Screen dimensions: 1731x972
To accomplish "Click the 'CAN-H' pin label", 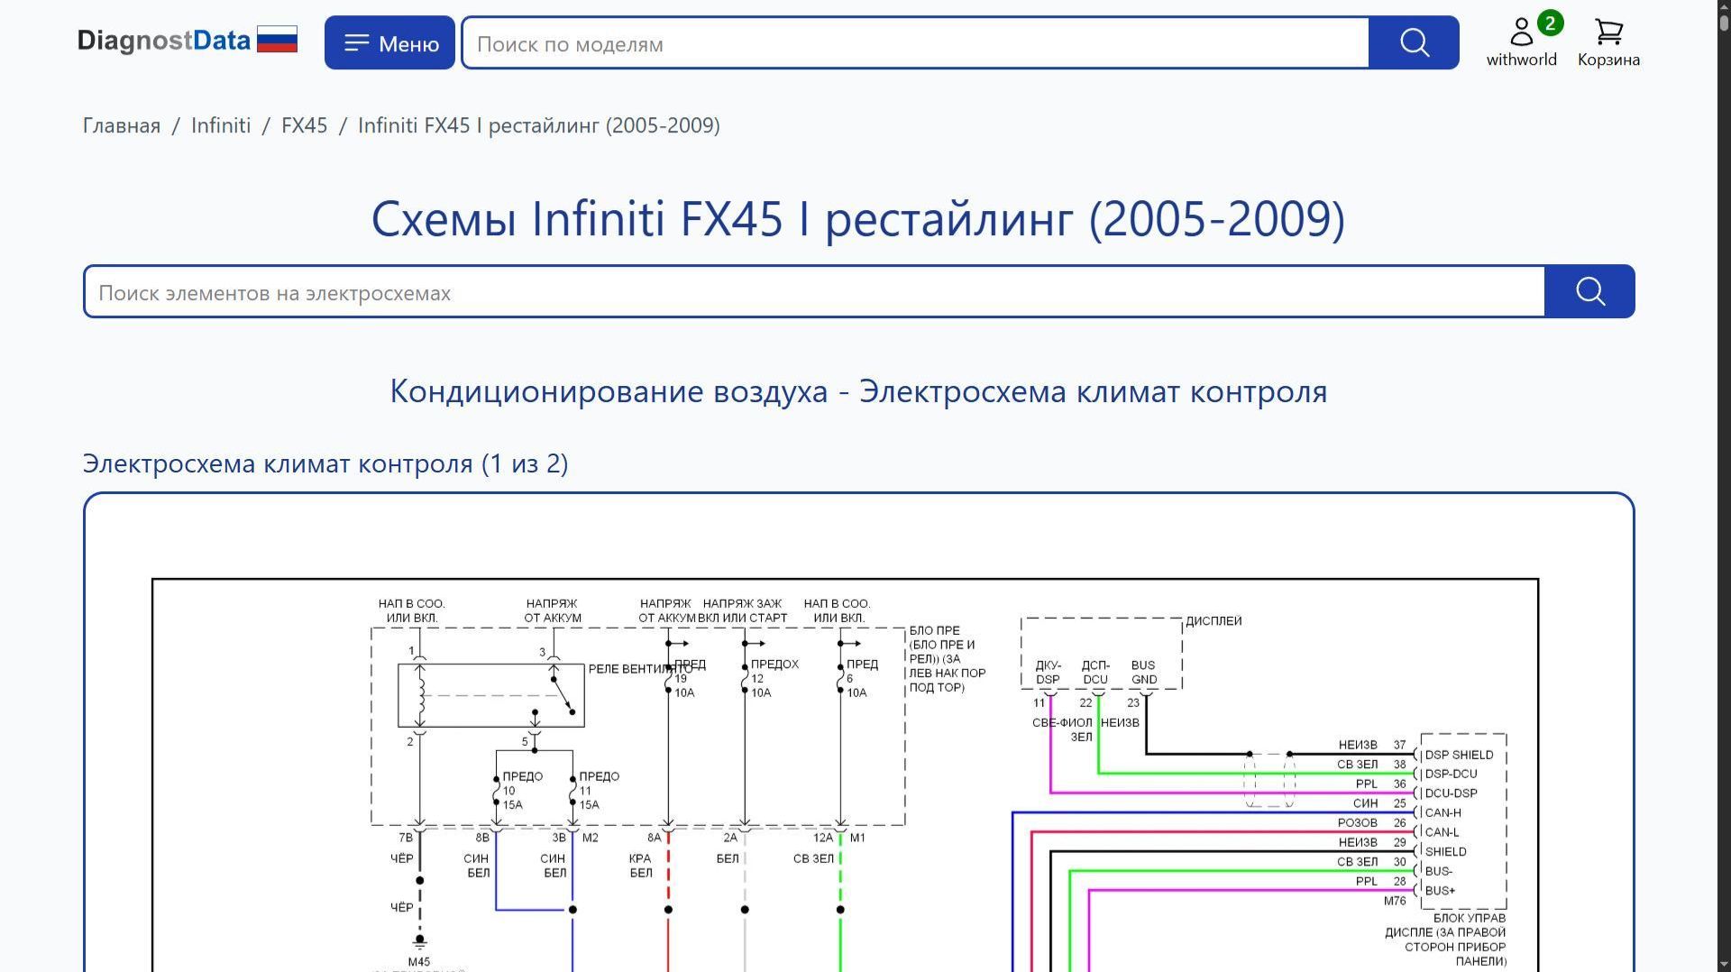I will (x=1442, y=812).
